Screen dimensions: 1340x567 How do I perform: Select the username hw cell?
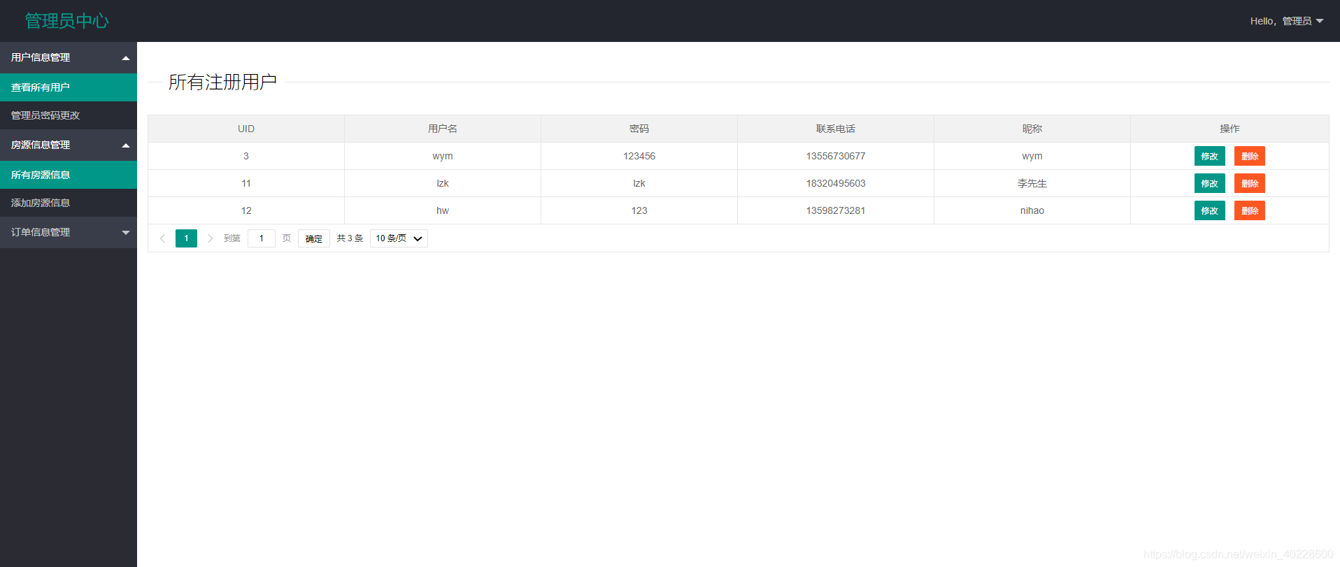(443, 210)
